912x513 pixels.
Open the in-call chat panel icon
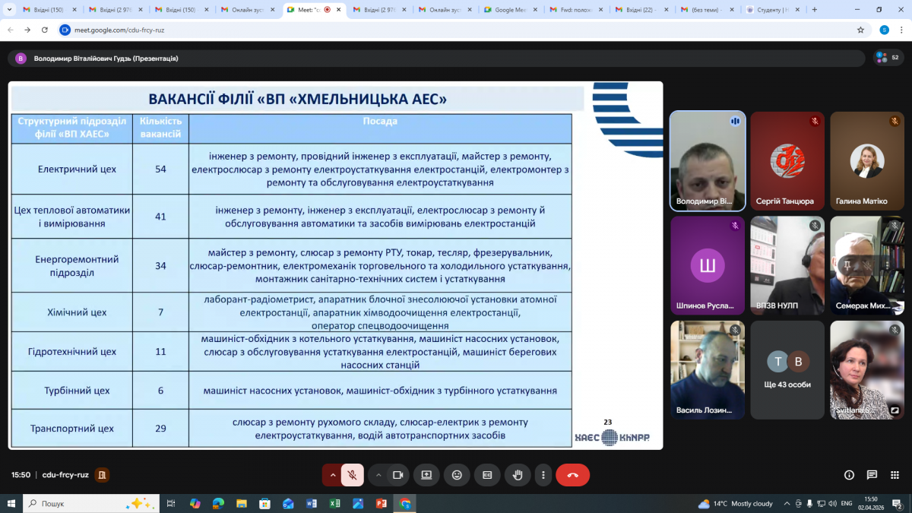tap(872, 475)
